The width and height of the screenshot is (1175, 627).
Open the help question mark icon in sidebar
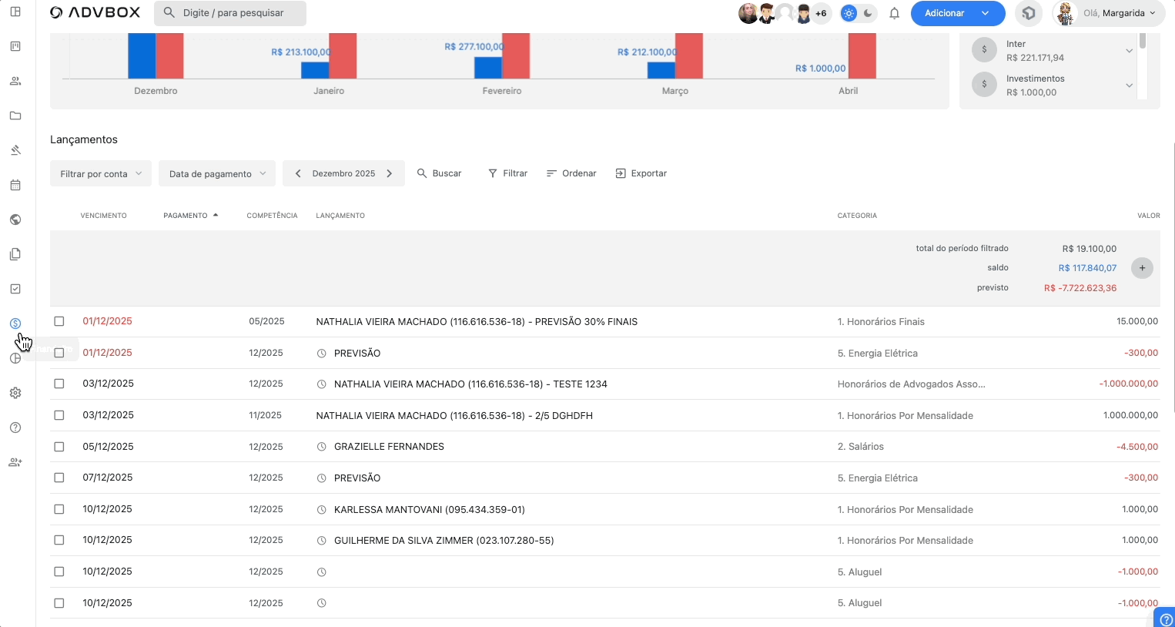click(x=15, y=427)
